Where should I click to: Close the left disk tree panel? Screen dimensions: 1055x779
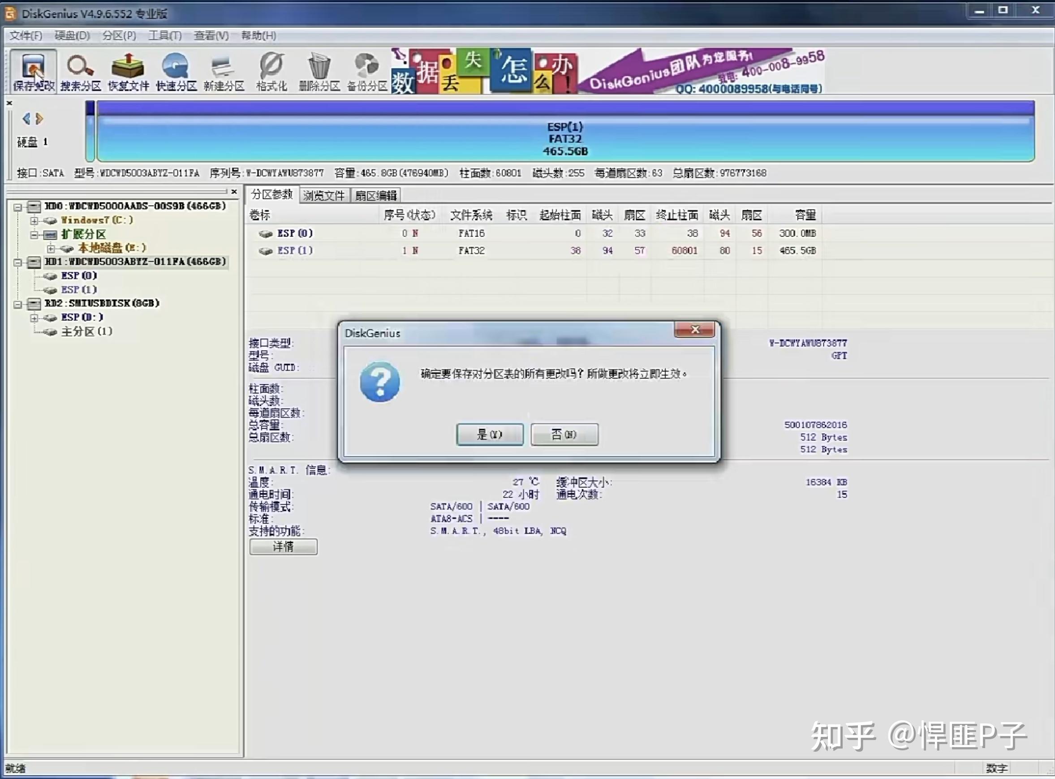(x=234, y=192)
